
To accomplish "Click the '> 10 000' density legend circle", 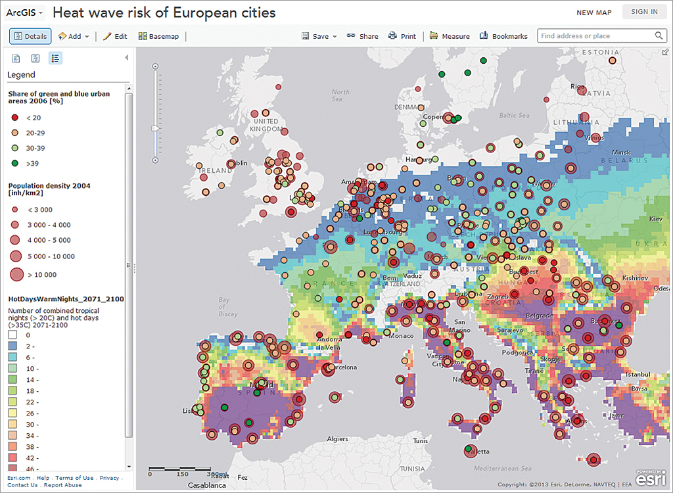I will [16, 274].
